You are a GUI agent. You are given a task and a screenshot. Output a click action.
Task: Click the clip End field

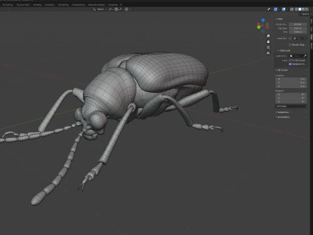coord(298,32)
